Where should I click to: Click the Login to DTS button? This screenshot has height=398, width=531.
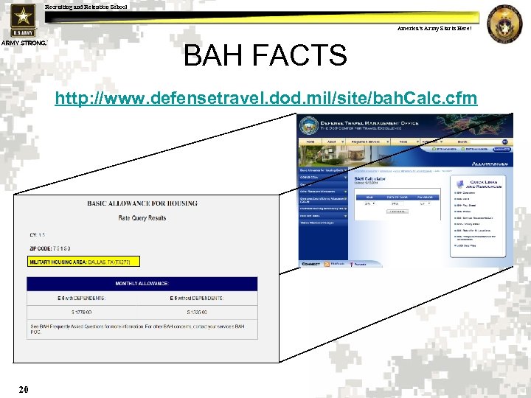tap(502, 149)
